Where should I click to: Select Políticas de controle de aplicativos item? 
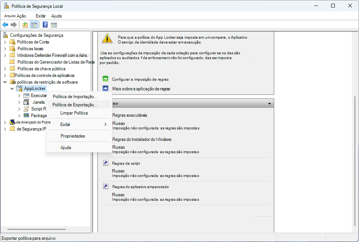click(x=44, y=75)
